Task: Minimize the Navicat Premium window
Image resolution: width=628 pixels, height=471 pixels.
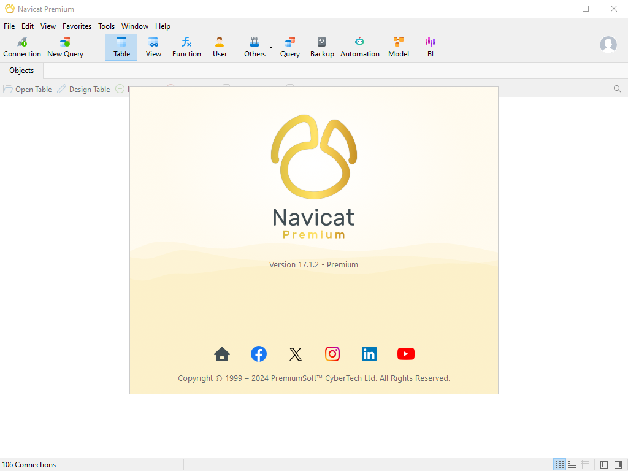Action: pyautogui.click(x=558, y=9)
